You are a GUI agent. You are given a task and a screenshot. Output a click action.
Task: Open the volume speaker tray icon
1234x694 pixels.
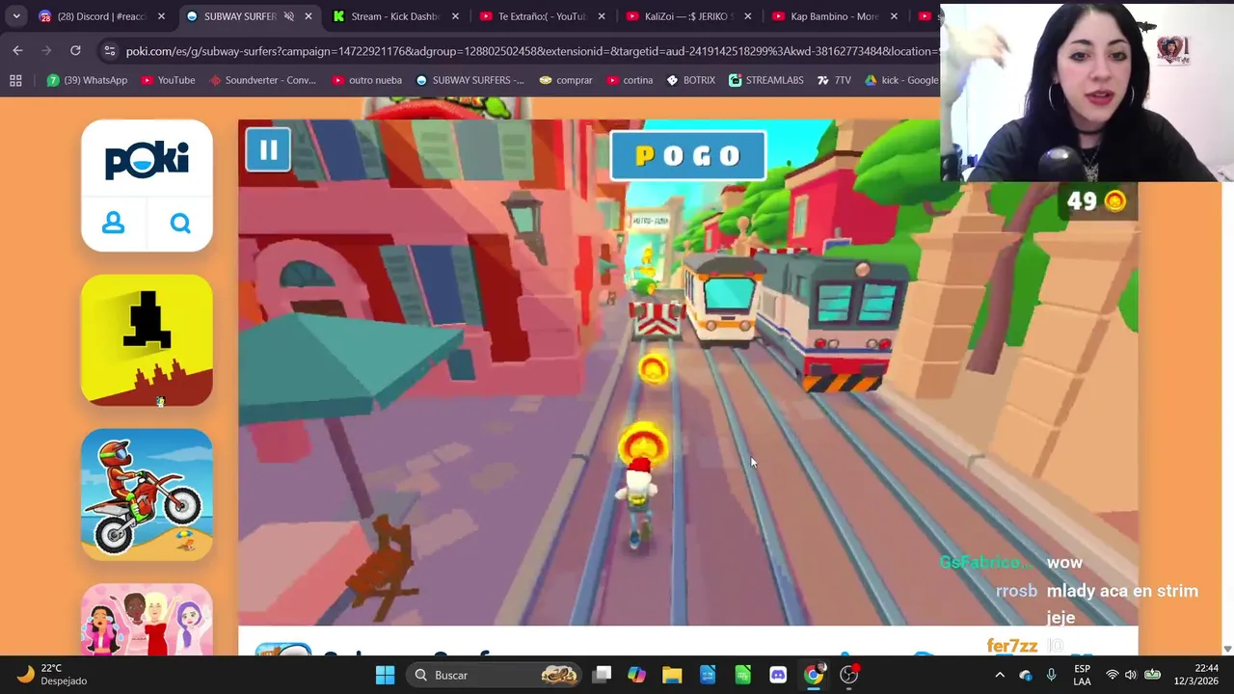(x=1131, y=675)
